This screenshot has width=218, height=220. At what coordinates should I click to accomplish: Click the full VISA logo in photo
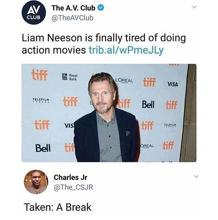tap(173, 84)
